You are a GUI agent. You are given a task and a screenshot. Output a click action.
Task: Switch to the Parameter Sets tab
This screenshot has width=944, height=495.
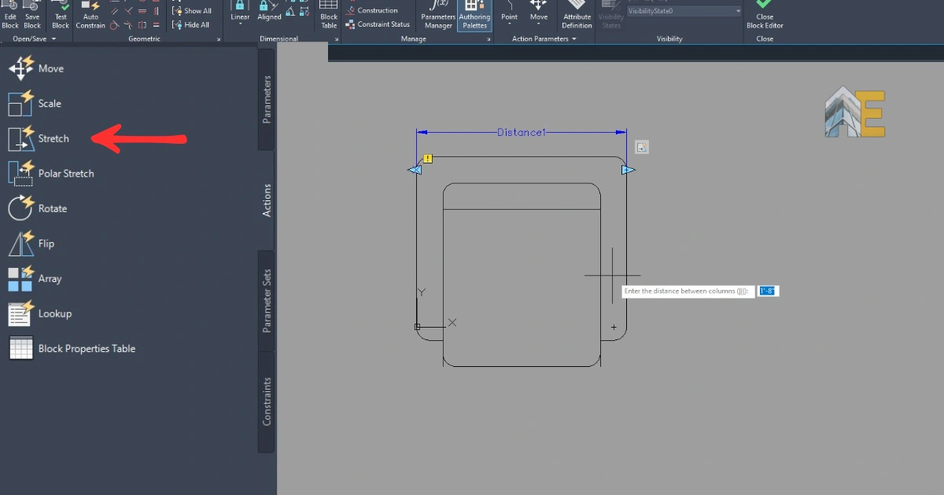click(267, 300)
